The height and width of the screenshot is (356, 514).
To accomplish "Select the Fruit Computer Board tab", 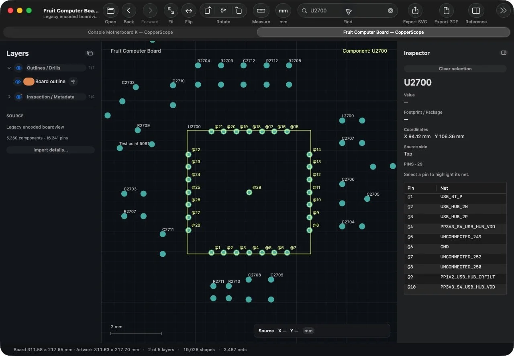I will pyautogui.click(x=383, y=32).
